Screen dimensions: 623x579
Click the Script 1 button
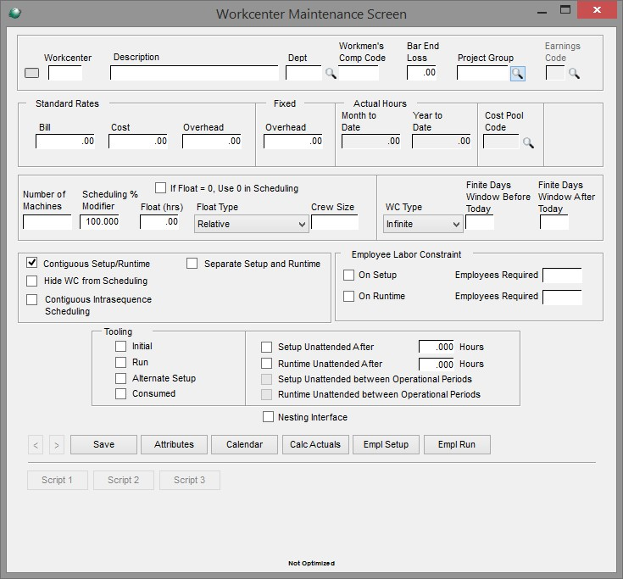[58, 480]
